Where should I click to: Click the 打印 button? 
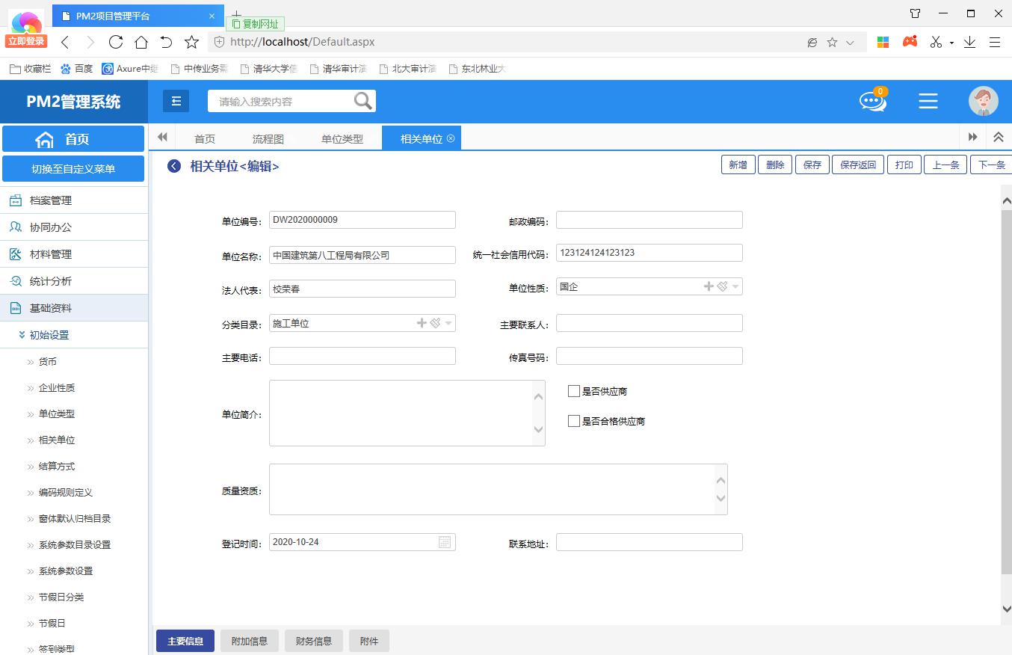[x=904, y=165]
